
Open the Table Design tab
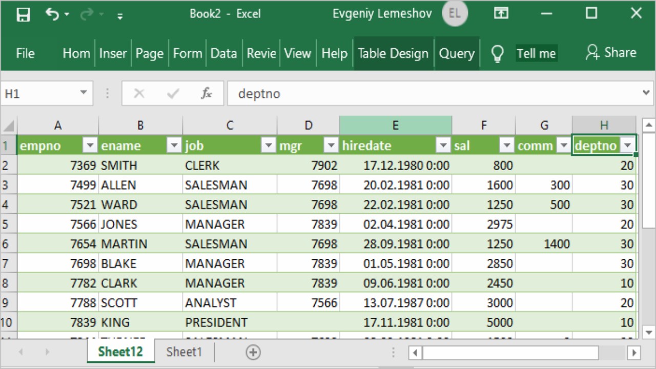[393, 53]
